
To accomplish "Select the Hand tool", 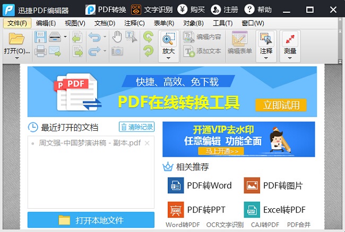I will [117, 37].
